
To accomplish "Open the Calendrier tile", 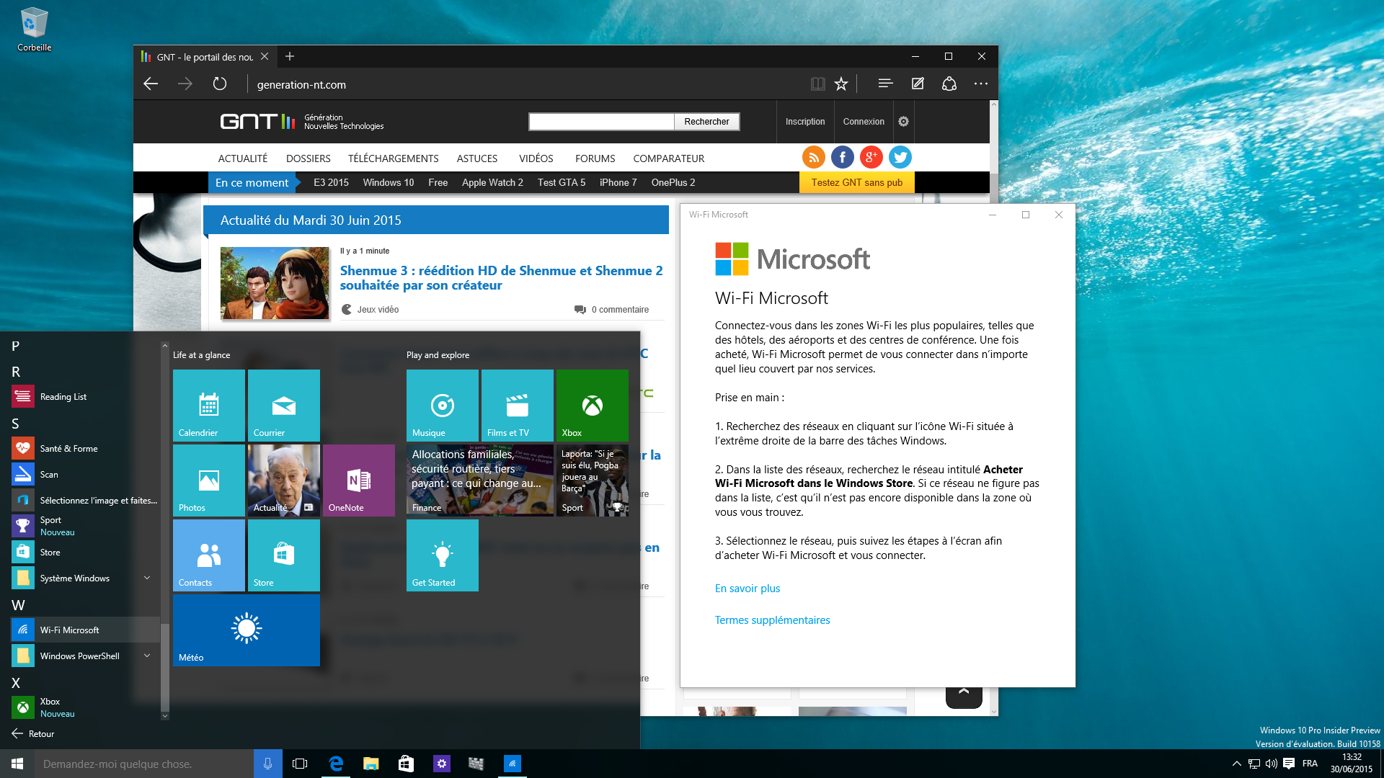I will [209, 406].
